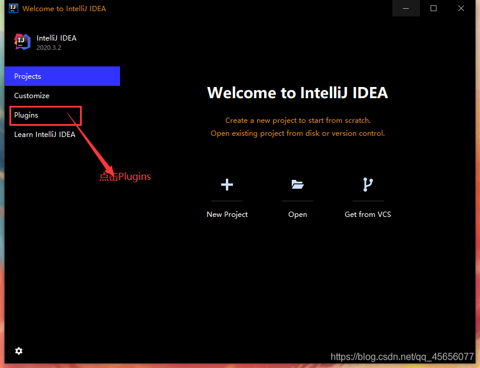Click the Open label
480x368 pixels.
pyautogui.click(x=298, y=215)
